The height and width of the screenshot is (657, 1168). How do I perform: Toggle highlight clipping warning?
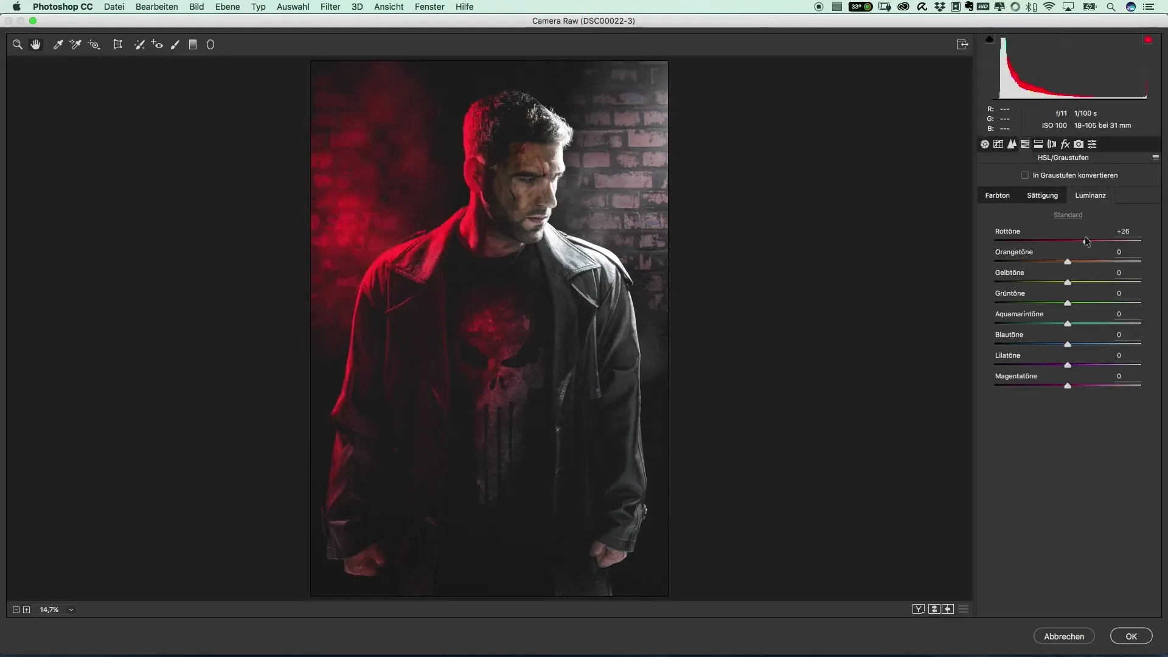[1148, 40]
